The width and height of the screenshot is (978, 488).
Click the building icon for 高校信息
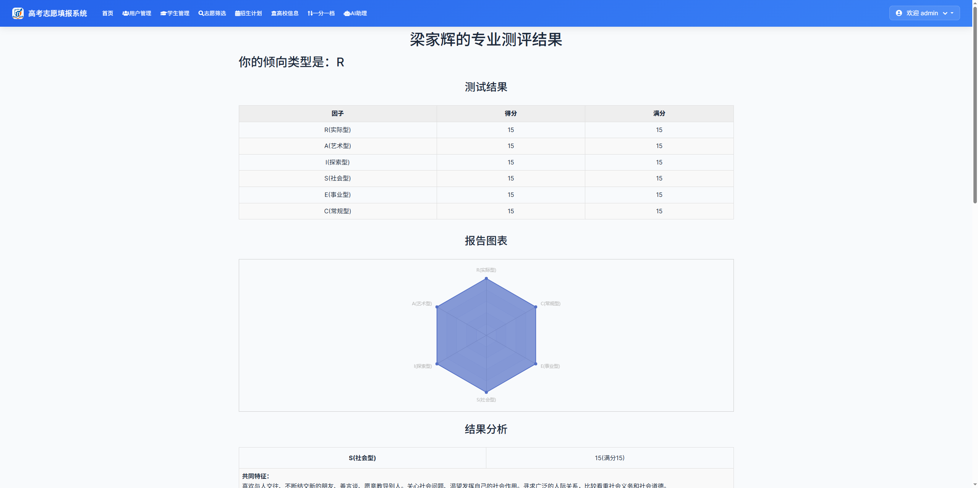274,13
